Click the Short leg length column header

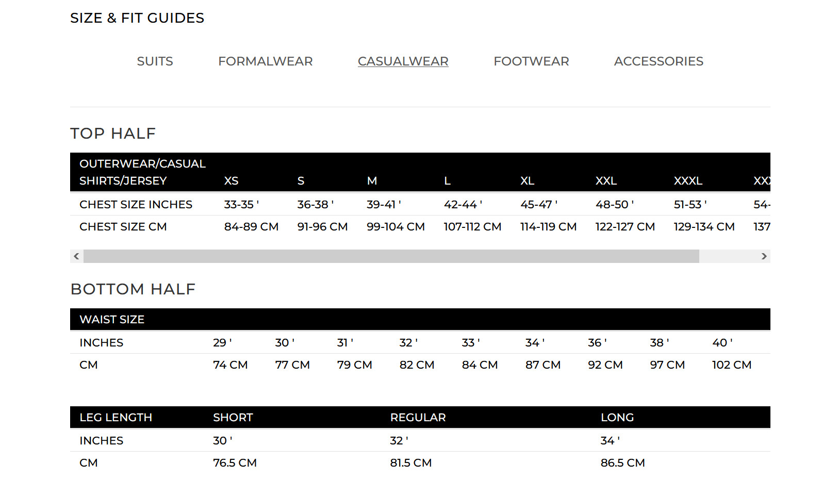233,418
